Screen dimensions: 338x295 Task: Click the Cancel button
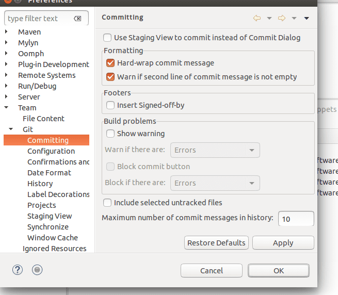pos(212,271)
